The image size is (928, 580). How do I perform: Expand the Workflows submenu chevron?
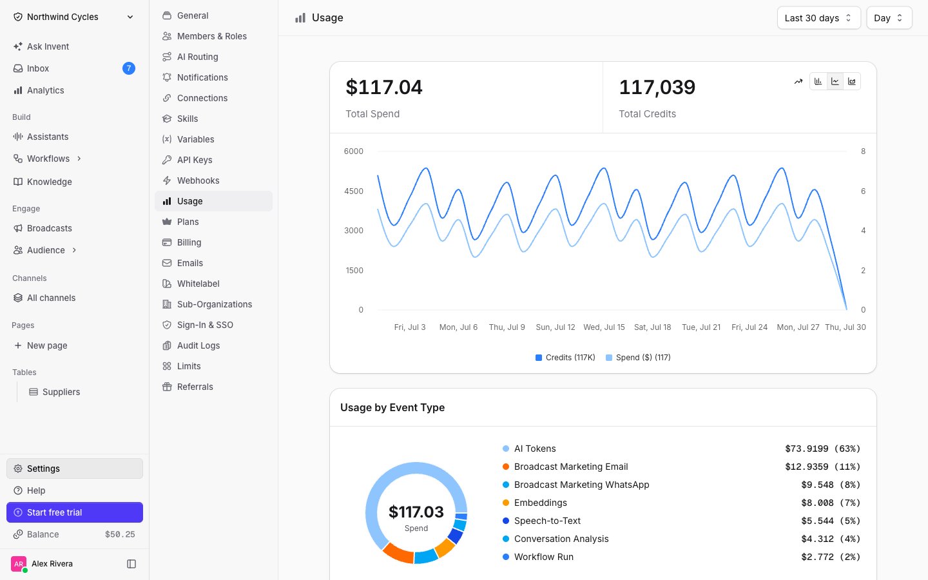point(79,159)
